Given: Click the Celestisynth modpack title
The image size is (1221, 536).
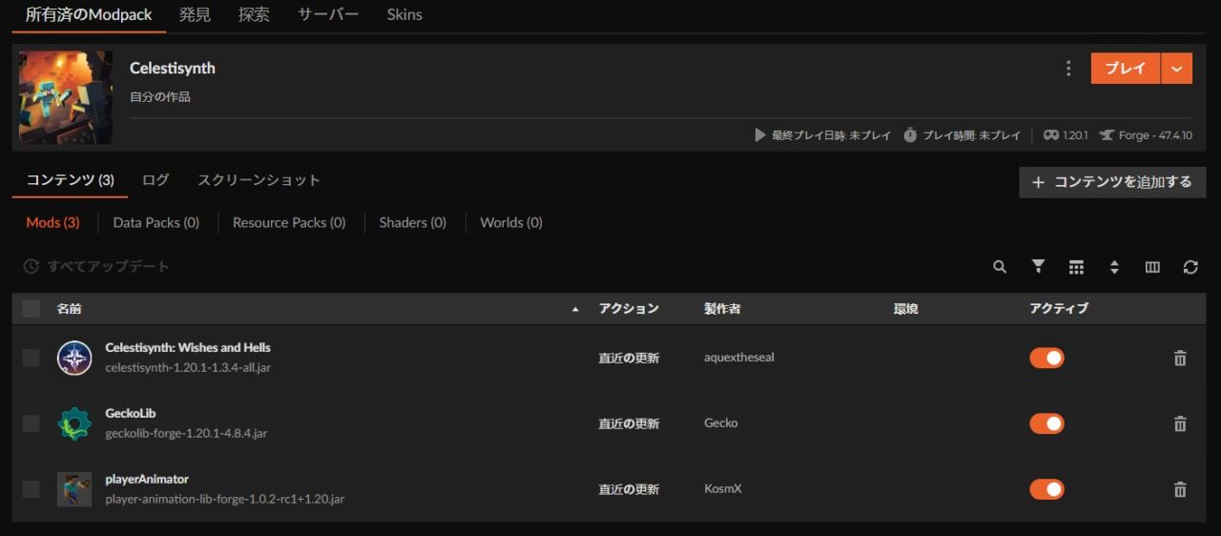Looking at the screenshot, I should pos(173,69).
